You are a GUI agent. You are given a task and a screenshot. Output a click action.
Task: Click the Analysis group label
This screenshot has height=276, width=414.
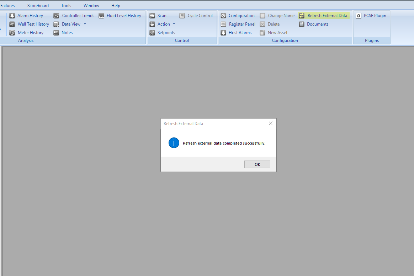point(26,40)
